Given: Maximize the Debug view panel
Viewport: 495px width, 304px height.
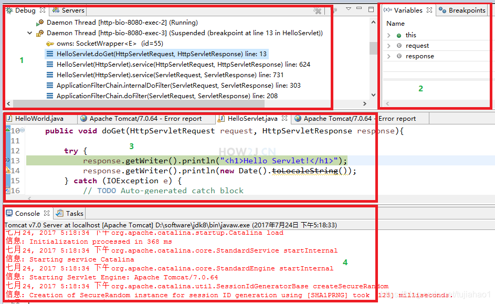Looking at the screenshot, I should (x=371, y=9).
